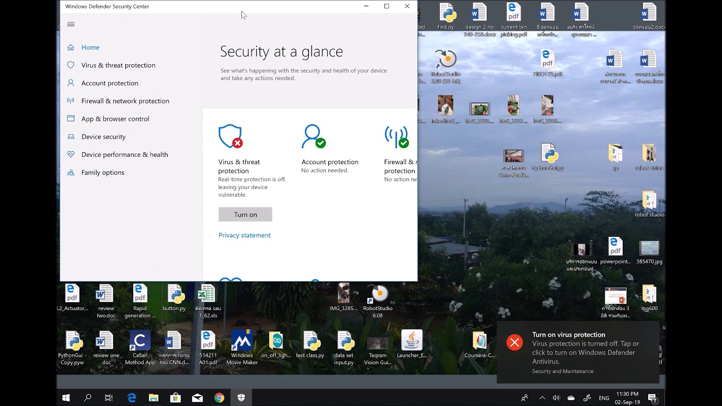Image resolution: width=722 pixels, height=406 pixels.
Task: Select on_off_ligh... Arduino file
Action: [276, 345]
